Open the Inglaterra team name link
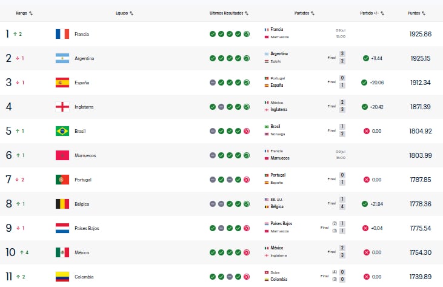This screenshot has height=287, width=443. pos(84,107)
